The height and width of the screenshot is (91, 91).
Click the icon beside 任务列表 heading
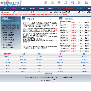pos(61,19)
